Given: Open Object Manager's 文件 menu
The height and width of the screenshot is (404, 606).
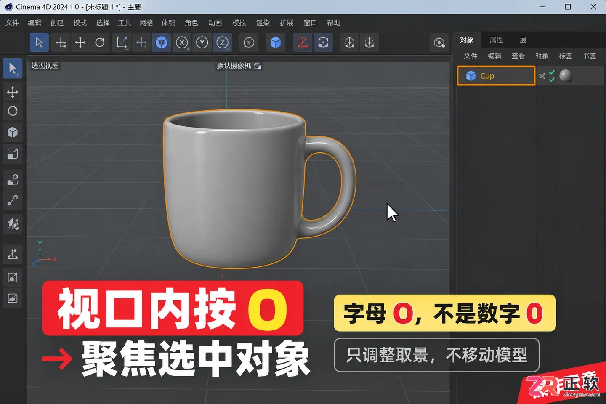Looking at the screenshot, I should click(470, 56).
